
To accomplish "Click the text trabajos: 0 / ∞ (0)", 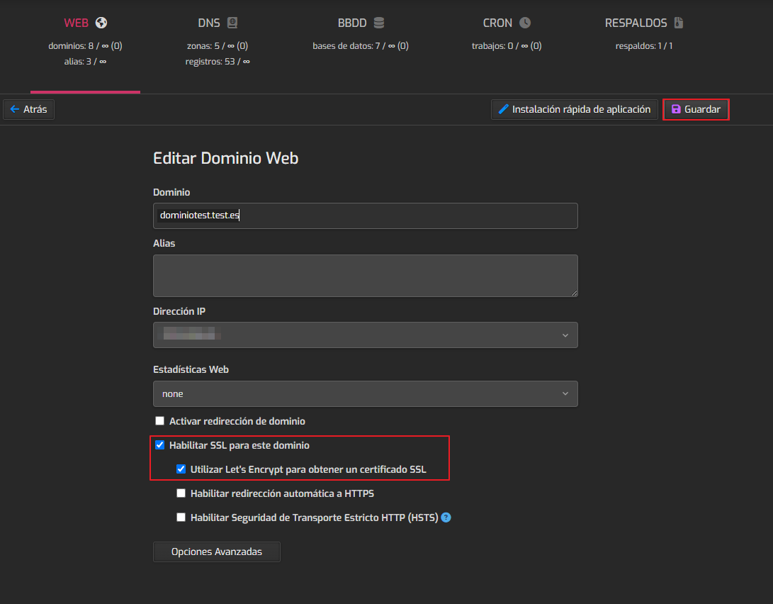I will pos(507,46).
